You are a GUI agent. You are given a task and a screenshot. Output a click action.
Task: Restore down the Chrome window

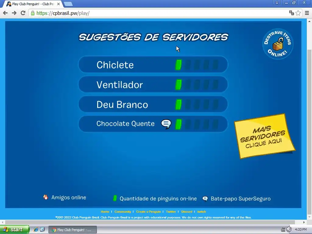point(294,2)
